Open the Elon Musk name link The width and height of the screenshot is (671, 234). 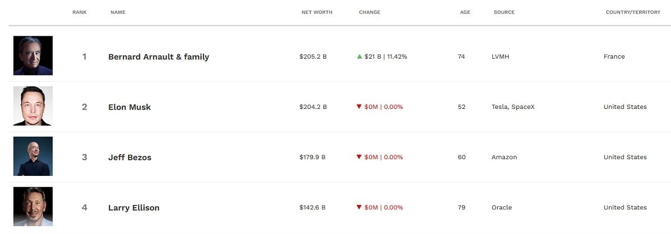point(129,107)
